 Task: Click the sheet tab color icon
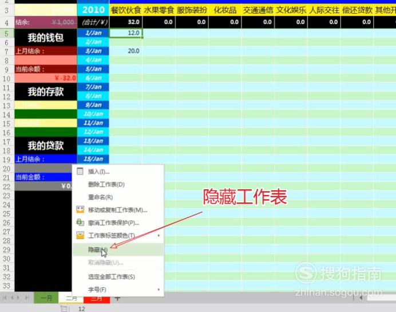point(80,235)
